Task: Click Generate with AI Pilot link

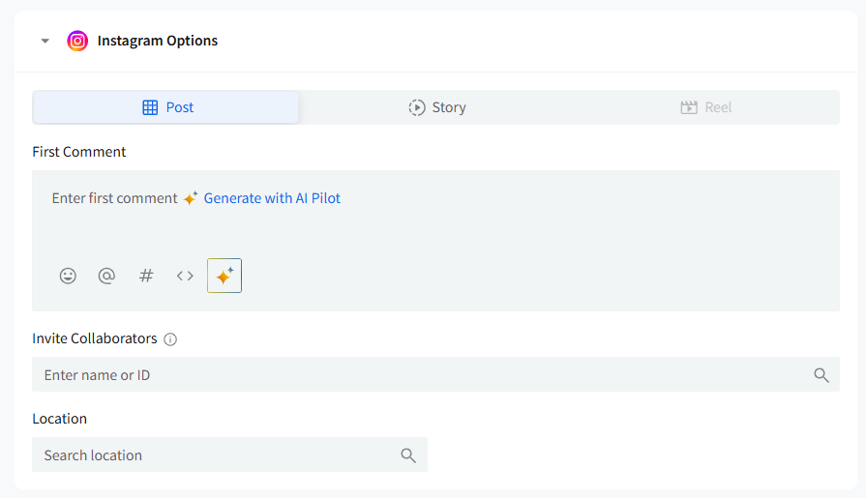Action: tap(272, 198)
